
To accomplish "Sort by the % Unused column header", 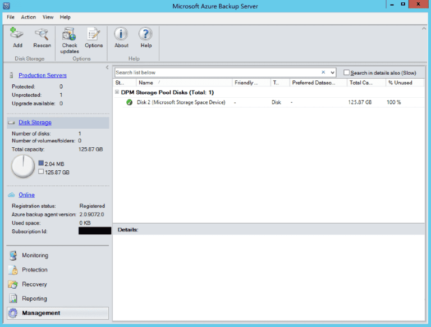I will coord(405,83).
